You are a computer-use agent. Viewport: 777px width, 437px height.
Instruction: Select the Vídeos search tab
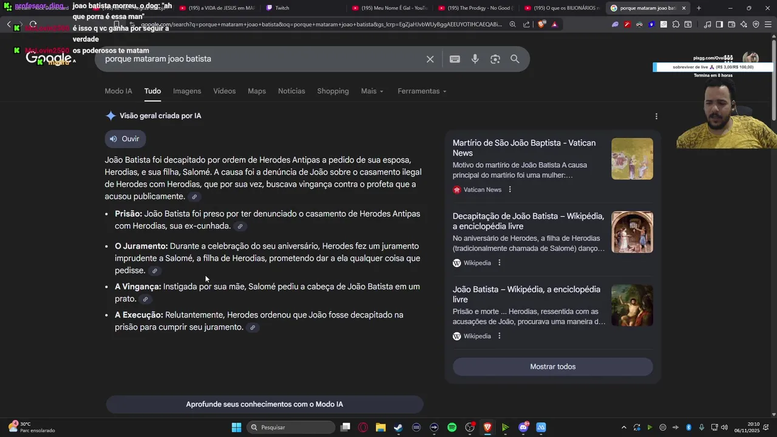coord(224,91)
